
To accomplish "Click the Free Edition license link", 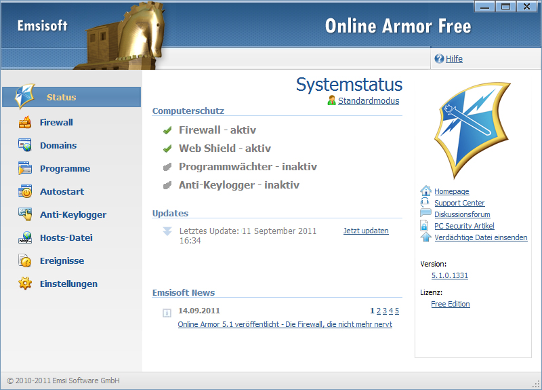I will pos(451,304).
